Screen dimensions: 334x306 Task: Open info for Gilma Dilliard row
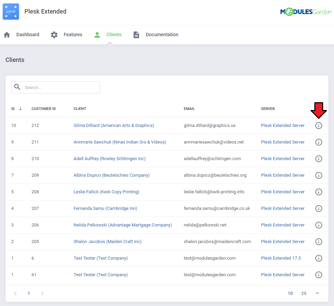318,126
